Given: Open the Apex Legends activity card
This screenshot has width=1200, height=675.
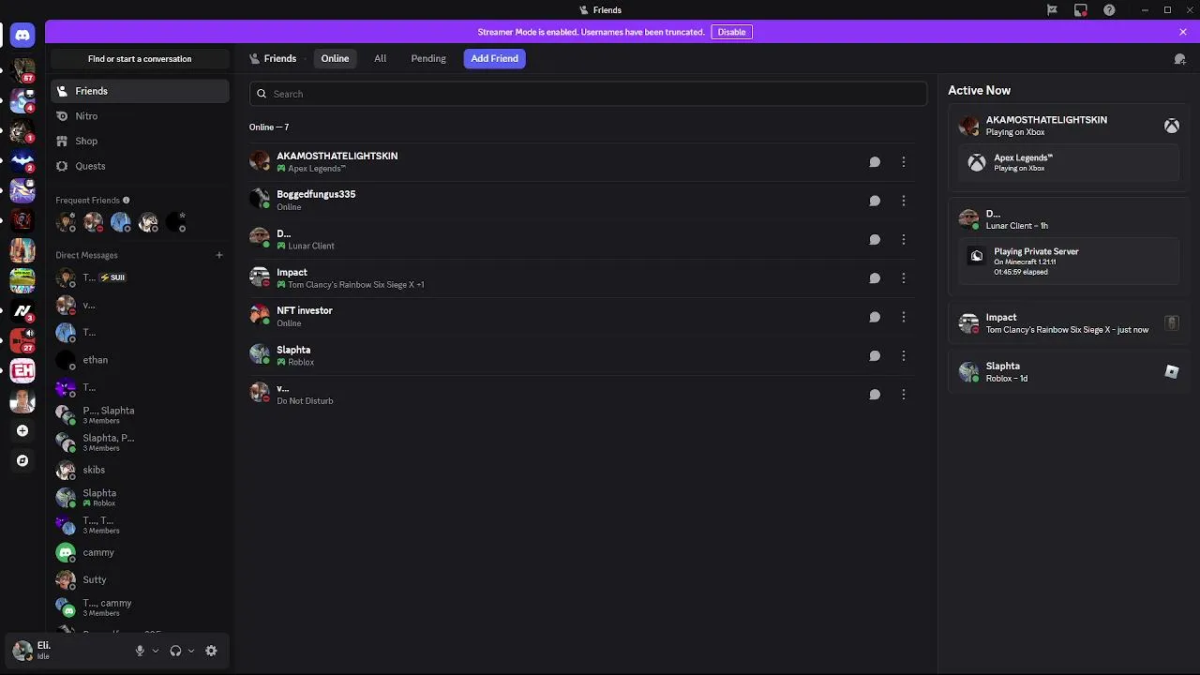Looking at the screenshot, I should 1069,162.
